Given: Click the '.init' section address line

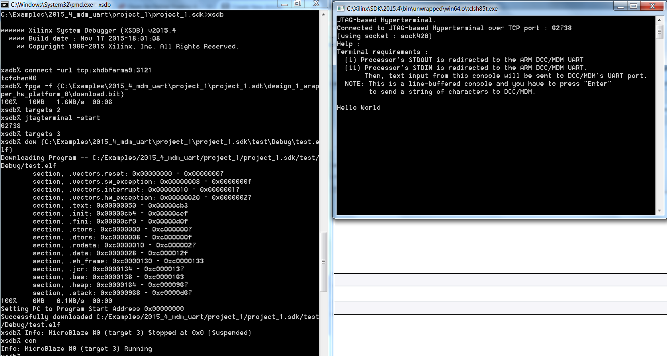Looking at the screenshot, I should (x=110, y=213).
